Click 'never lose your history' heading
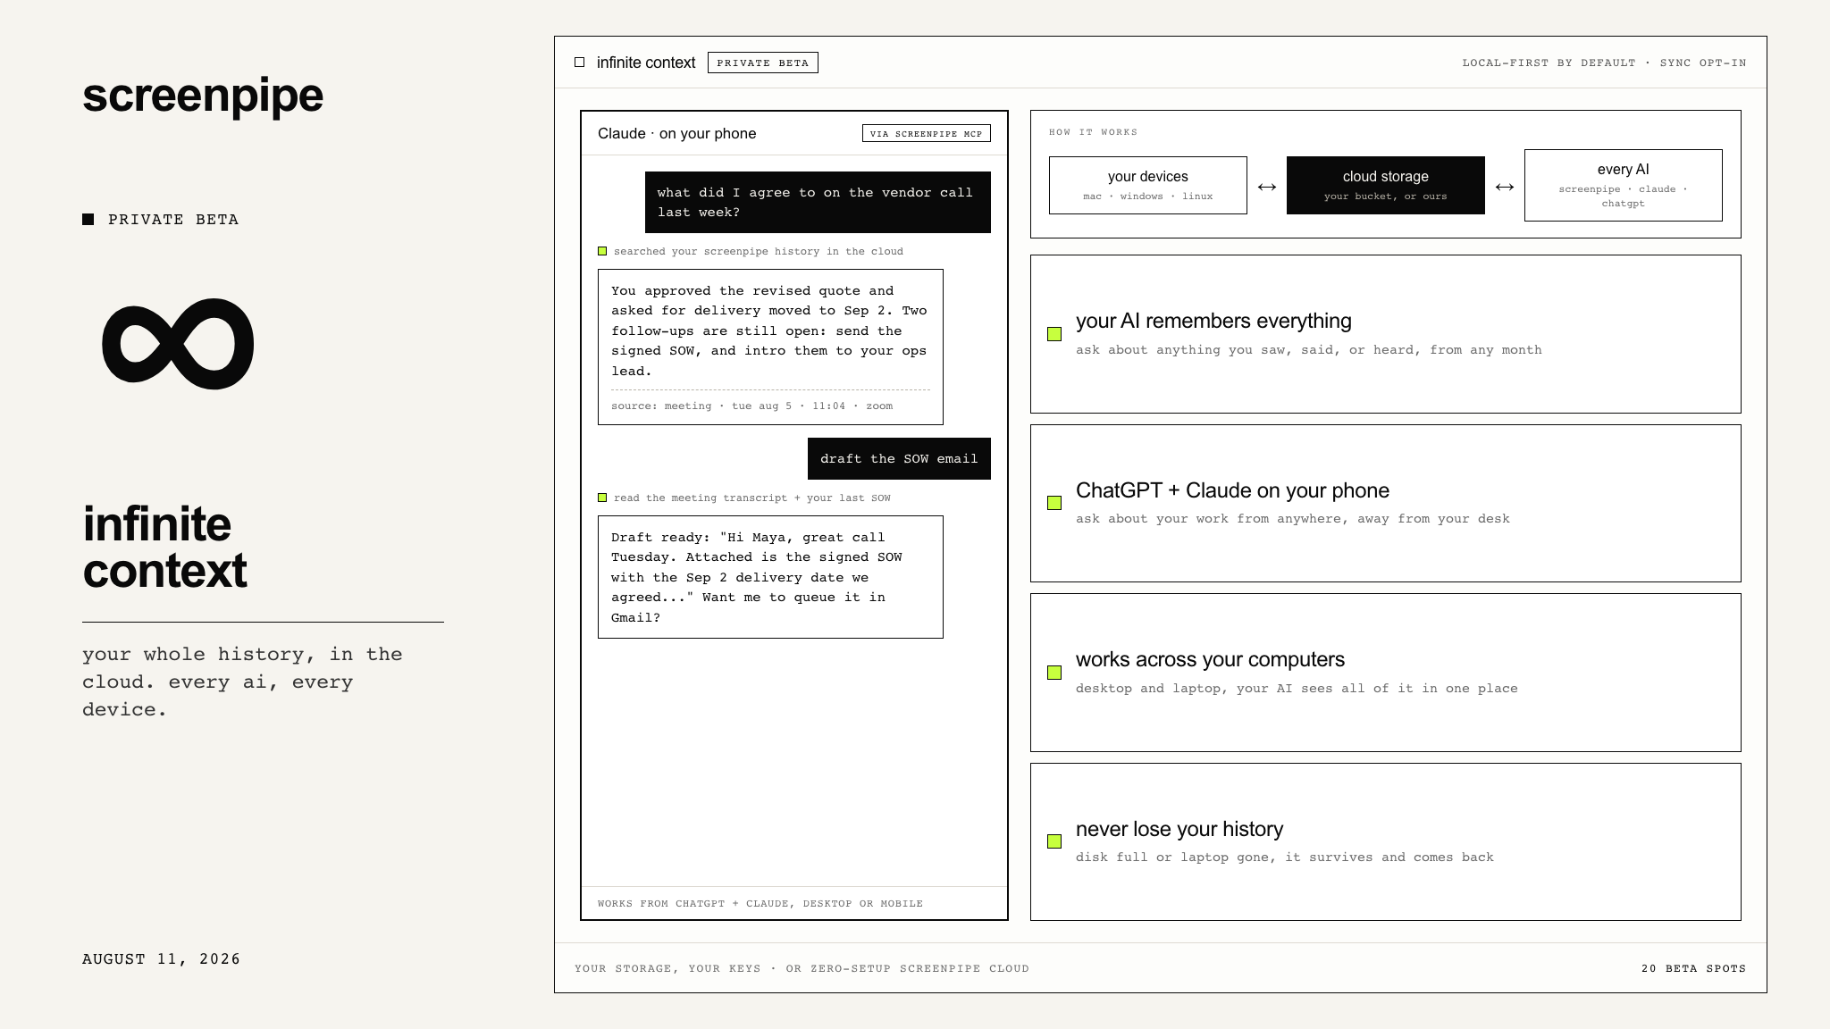 point(1179,829)
